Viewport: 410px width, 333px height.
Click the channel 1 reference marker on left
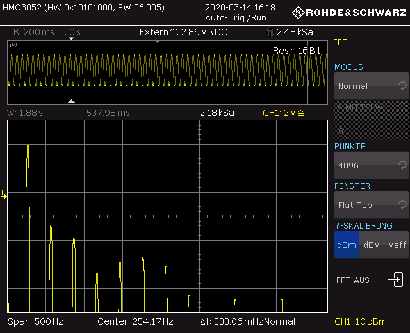tap(4, 193)
